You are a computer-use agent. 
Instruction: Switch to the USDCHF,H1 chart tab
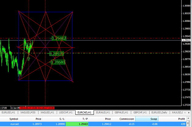[x=66, y=113]
